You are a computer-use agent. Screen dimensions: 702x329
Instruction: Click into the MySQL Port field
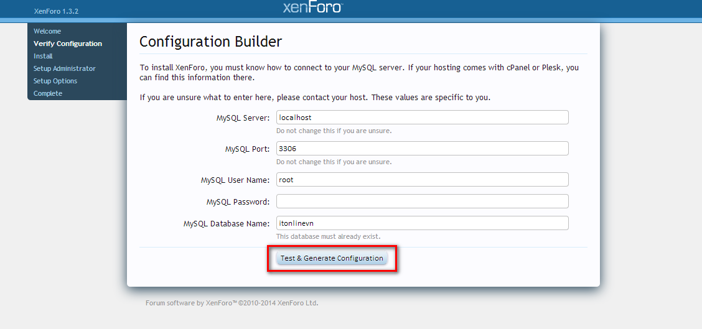[422, 149]
